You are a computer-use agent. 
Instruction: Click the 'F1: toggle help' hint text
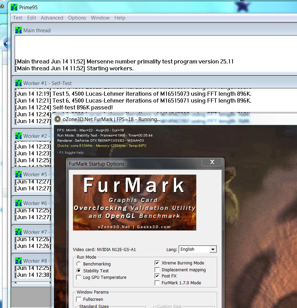(71, 152)
